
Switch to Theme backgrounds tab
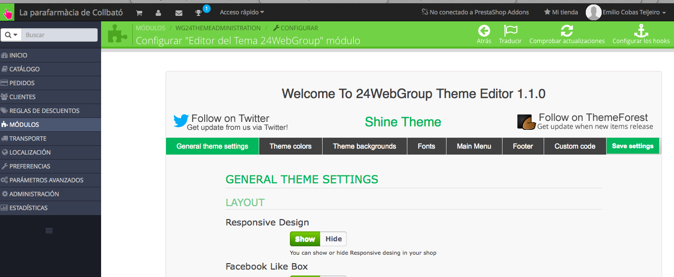(x=365, y=146)
